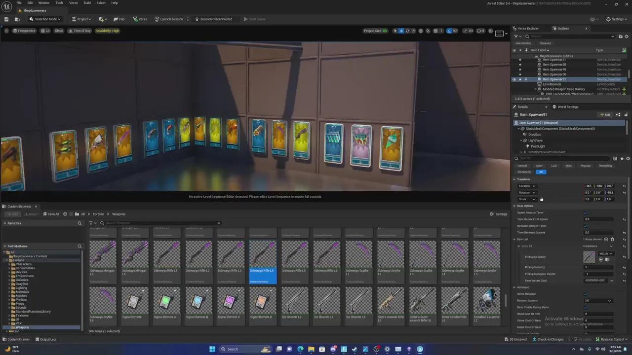
Task: Toggle the Unsaved filter in Outliner
Action: (x=545, y=43)
